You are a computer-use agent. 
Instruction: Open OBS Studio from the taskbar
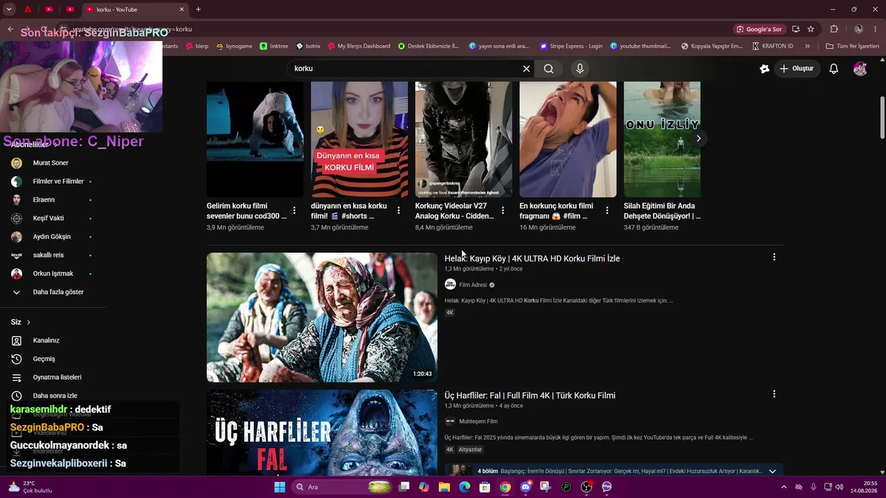click(586, 487)
